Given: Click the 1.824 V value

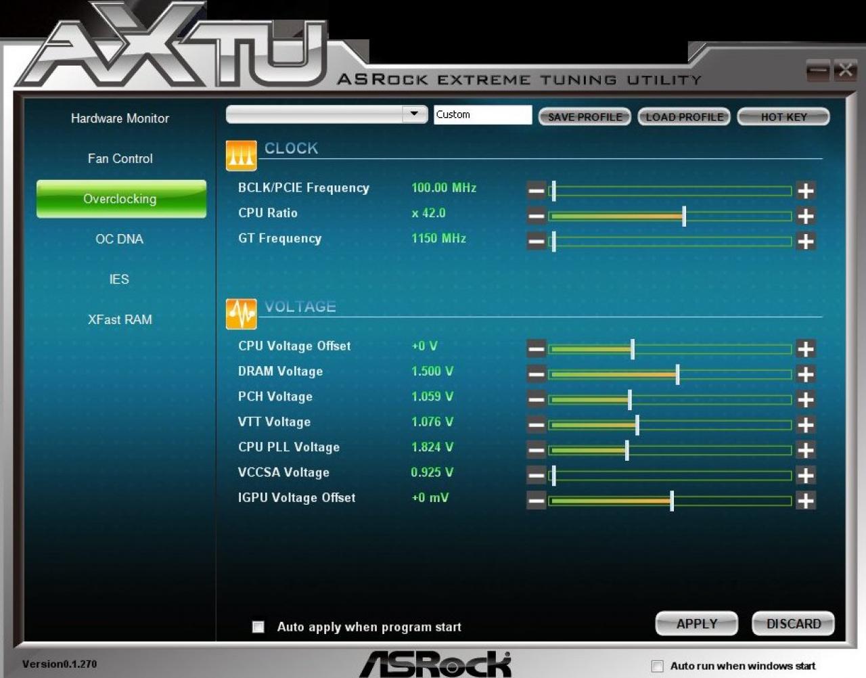Looking at the screenshot, I should pos(432,447).
